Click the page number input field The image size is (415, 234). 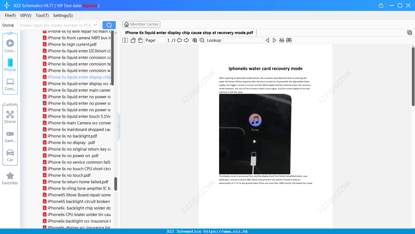tap(165, 40)
